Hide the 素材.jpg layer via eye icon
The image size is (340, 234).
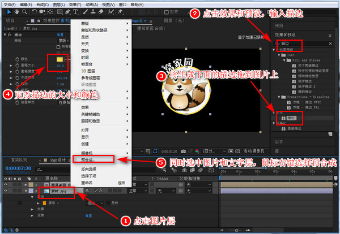click(6, 190)
